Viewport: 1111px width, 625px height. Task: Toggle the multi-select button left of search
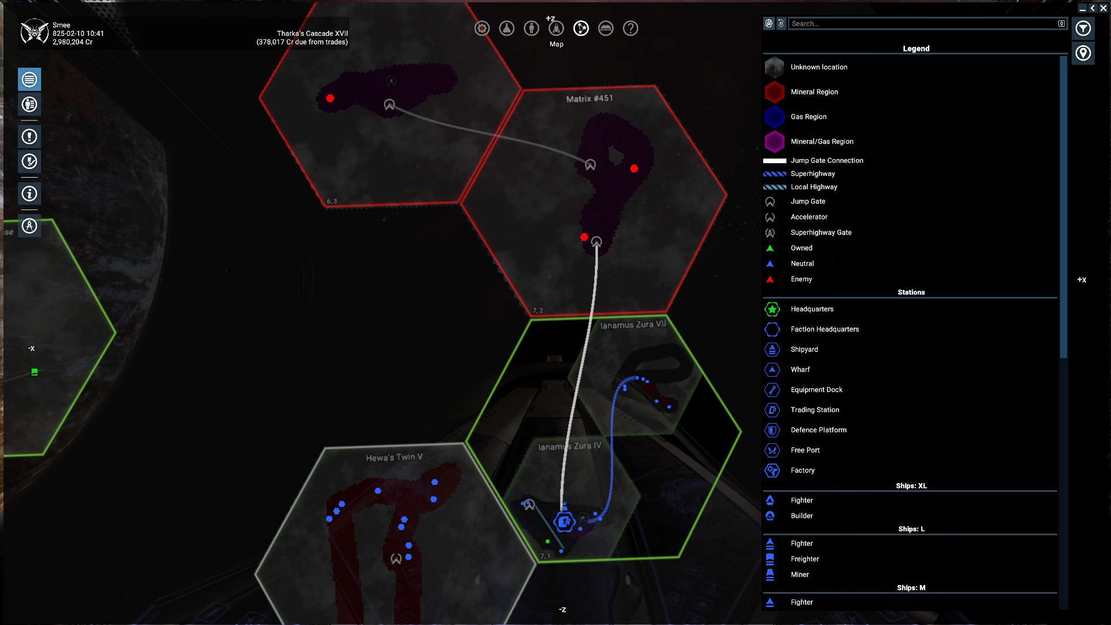coord(768,24)
